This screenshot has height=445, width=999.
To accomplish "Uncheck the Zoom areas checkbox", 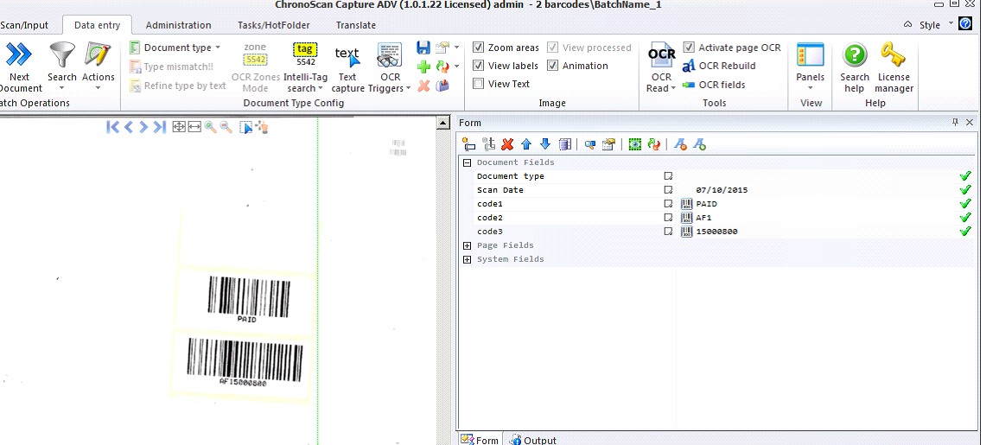I will click(x=479, y=48).
